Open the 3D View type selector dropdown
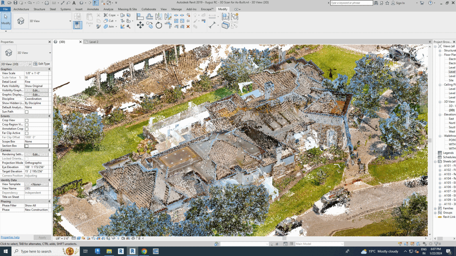The width and height of the screenshot is (456, 256). [x=50, y=53]
